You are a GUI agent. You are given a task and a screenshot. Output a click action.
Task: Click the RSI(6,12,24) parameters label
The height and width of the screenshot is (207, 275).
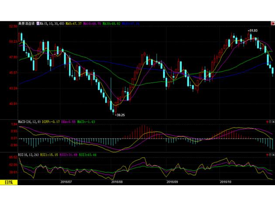pos(29,155)
